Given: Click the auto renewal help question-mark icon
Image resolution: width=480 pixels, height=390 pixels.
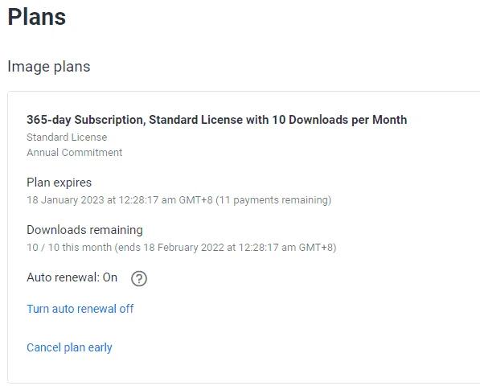Looking at the screenshot, I should tap(139, 278).
